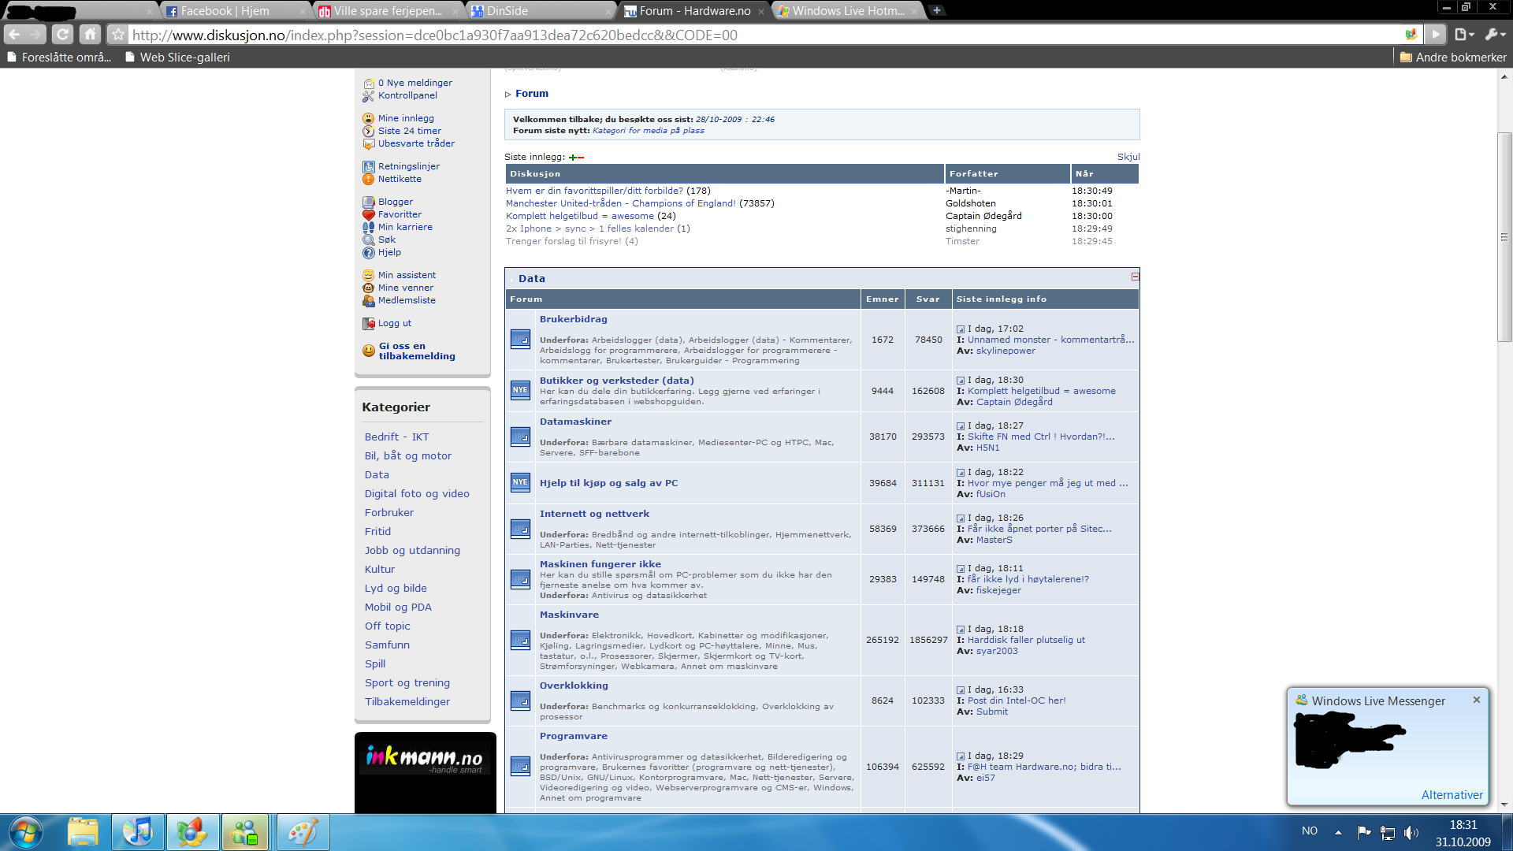Switch to Windows Live Hotmail tab

pyautogui.click(x=847, y=11)
